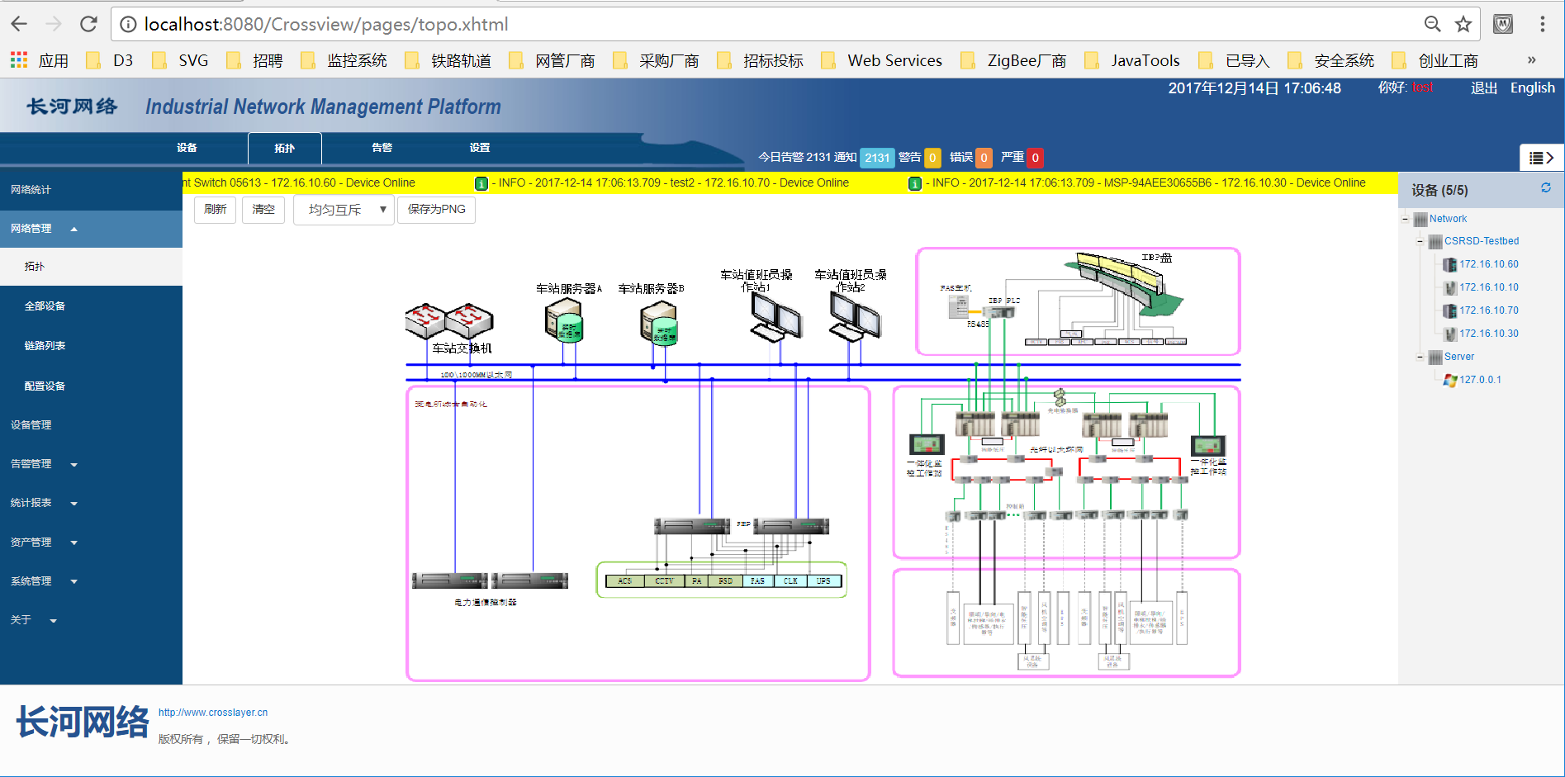Expand the 告警管理 sidebar menu
Viewport: 1565px width, 777px height.
pyautogui.click(x=43, y=464)
